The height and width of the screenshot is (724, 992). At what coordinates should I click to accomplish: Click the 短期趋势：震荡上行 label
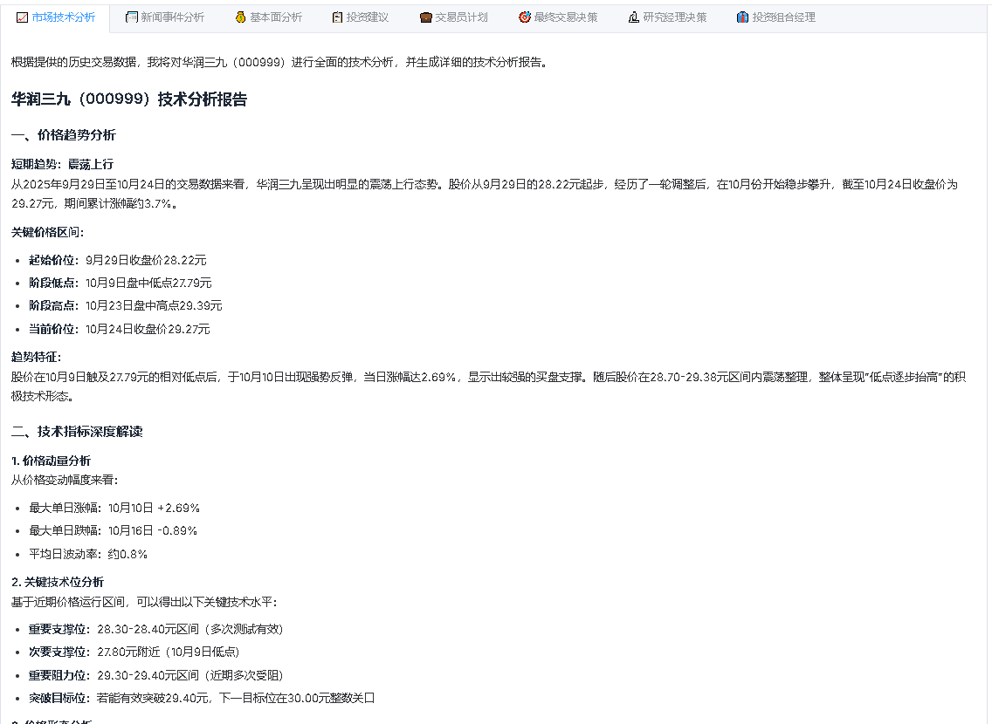[62, 164]
